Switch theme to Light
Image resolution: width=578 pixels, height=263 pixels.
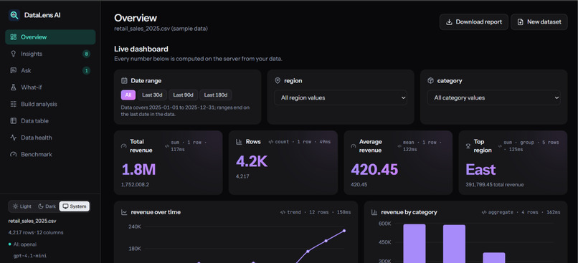pyautogui.click(x=22, y=206)
